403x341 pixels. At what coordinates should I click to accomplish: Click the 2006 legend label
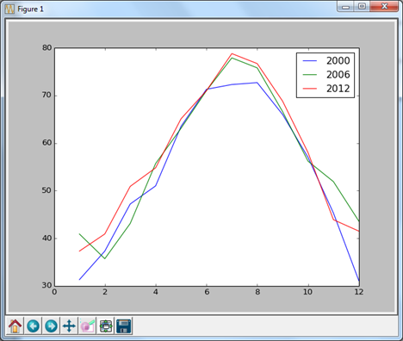pyautogui.click(x=338, y=75)
